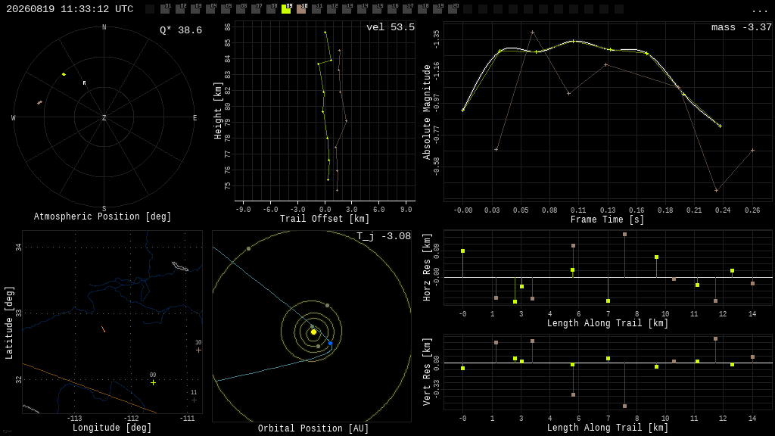Screen dimensions: 775x436
Task: Click station 10 cross on map
Action: pos(199,350)
